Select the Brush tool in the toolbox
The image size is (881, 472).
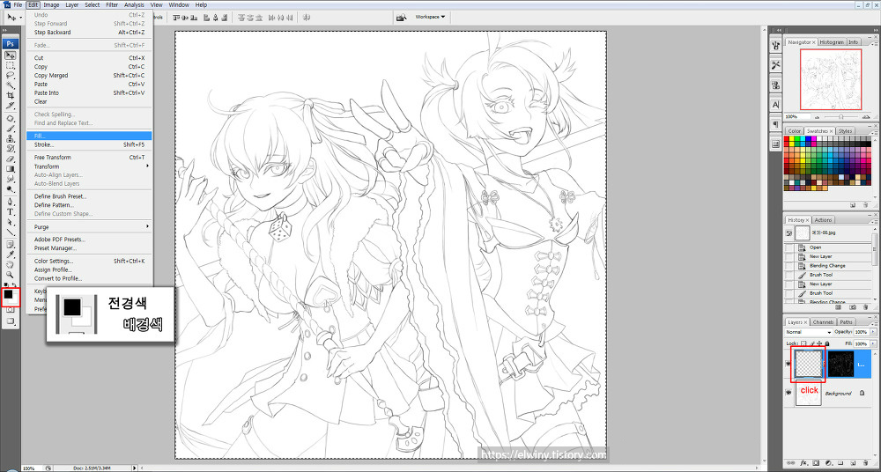[11, 128]
